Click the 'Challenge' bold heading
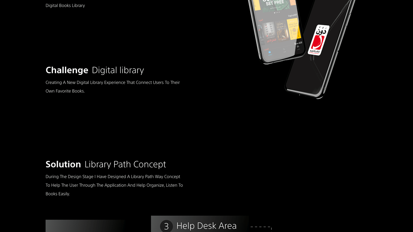 (67, 70)
